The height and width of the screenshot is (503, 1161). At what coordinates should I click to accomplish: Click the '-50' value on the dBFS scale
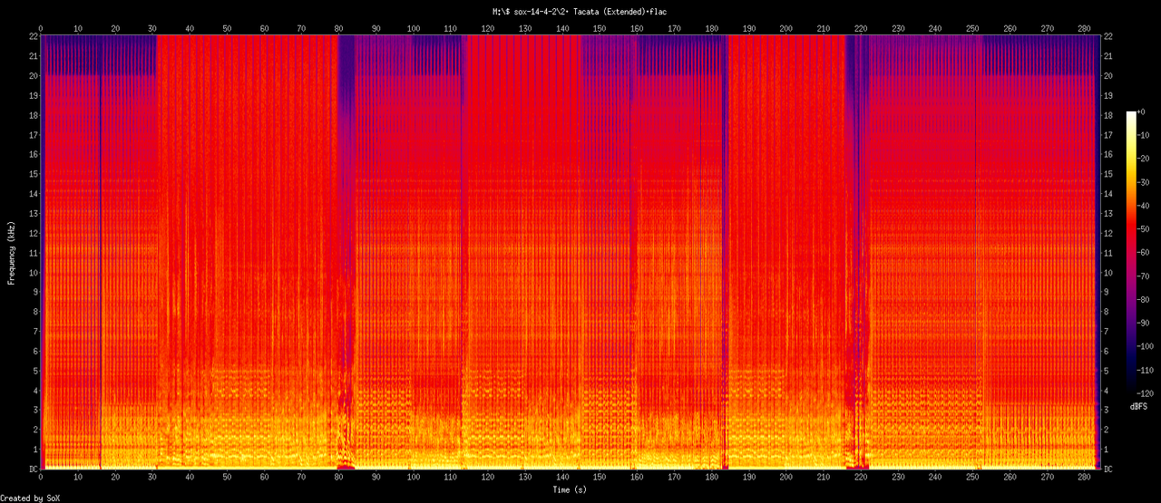pos(1143,230)
